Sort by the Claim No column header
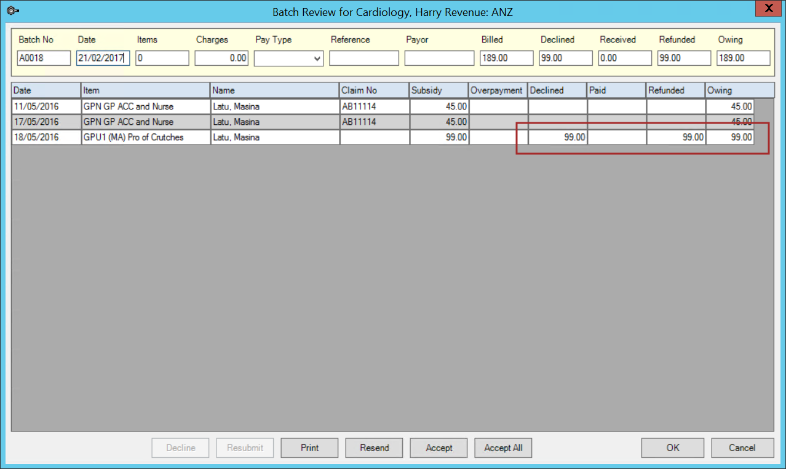This screenshot has width=786, height=469. (375, 90)
